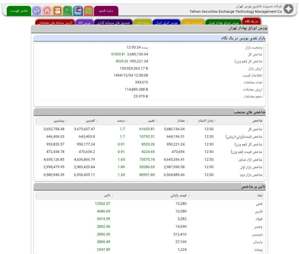Open آدرس سامانه های معاملاتی tab
The image size is (299, 254).
(x=55, y=22)
